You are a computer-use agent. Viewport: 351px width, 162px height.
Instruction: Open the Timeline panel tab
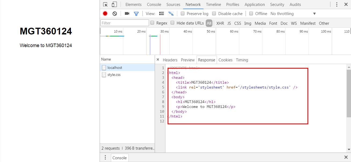click(214, 5)
